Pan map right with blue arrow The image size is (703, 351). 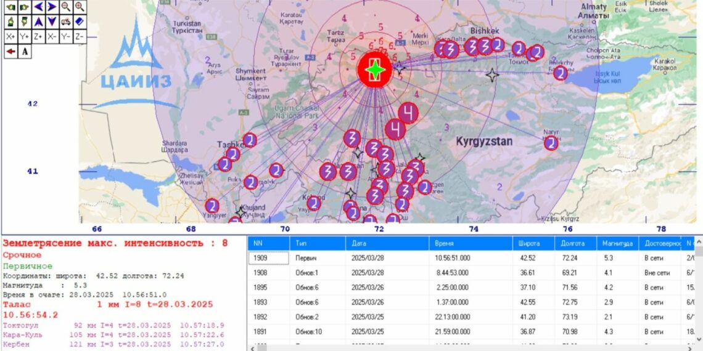52,7
